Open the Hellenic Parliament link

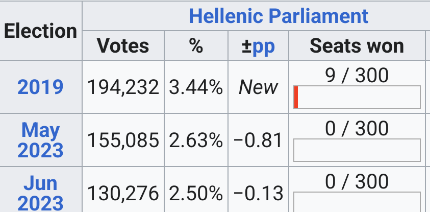point(279,16)
